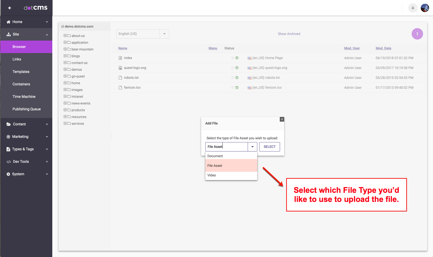
Task: Open Templates in the Site menu
Action: click(21, 72)
